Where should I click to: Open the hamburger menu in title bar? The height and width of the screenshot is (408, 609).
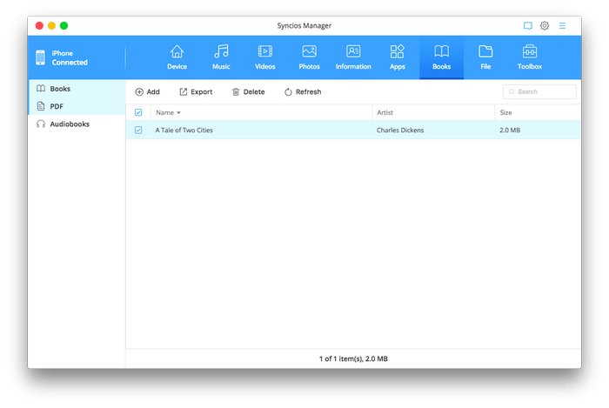click(562, 25)
